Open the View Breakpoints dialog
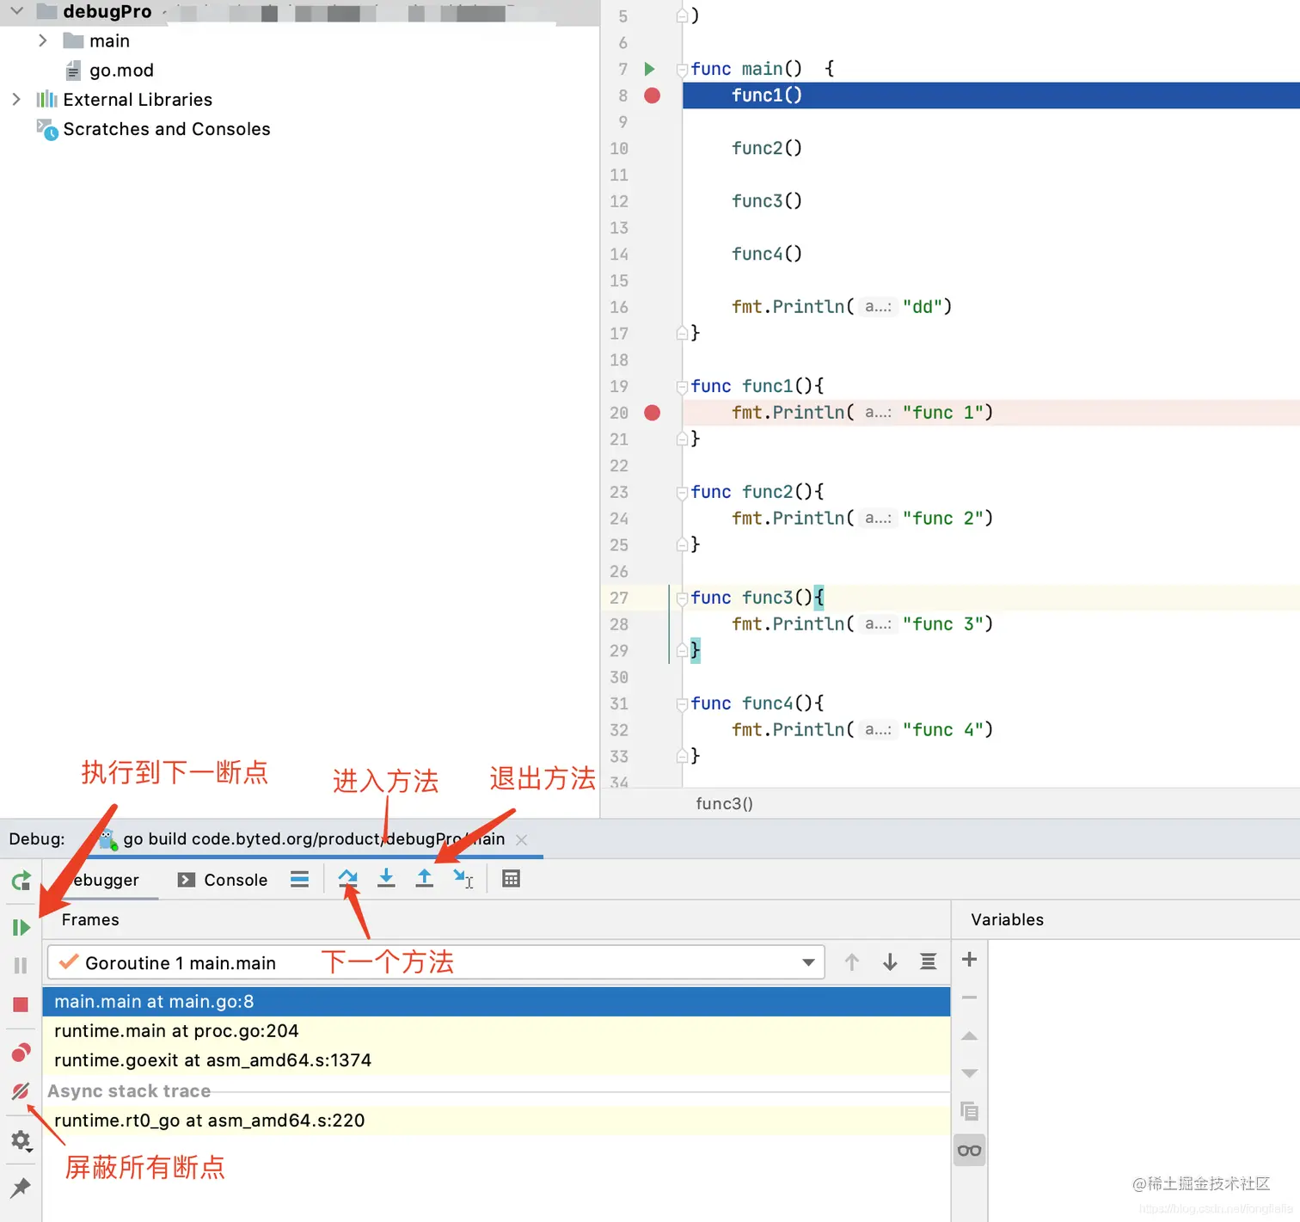The width and height of the screenshot is (1300, 1222). pos(21,1052)
